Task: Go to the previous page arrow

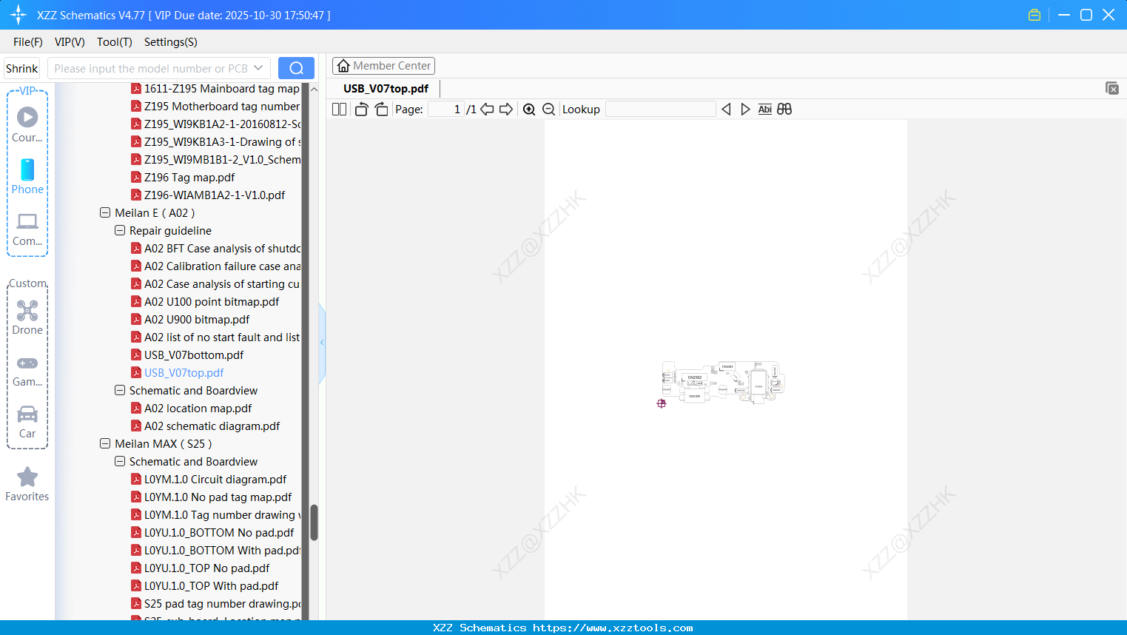Action: click(487, 110)
